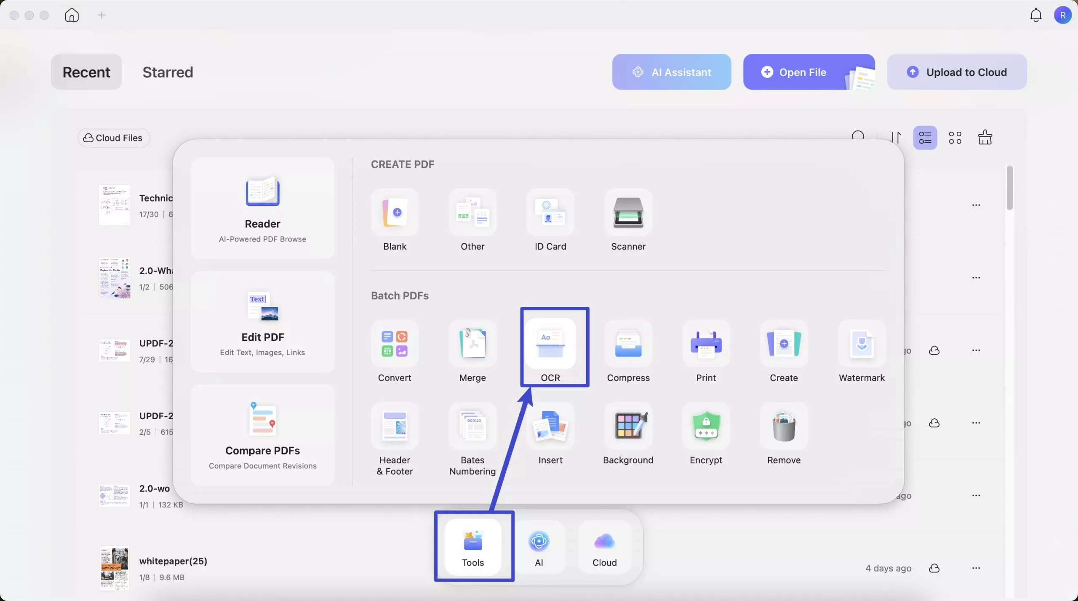Select the Bates Numbering tool
1078x601 pixels.
472,427
